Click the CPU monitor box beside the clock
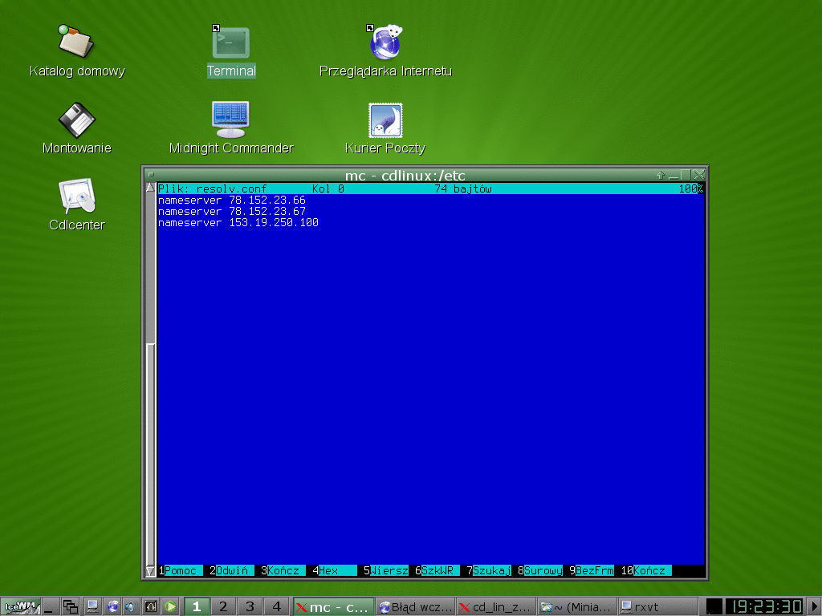Screen dimensions: 822x616 714,607
